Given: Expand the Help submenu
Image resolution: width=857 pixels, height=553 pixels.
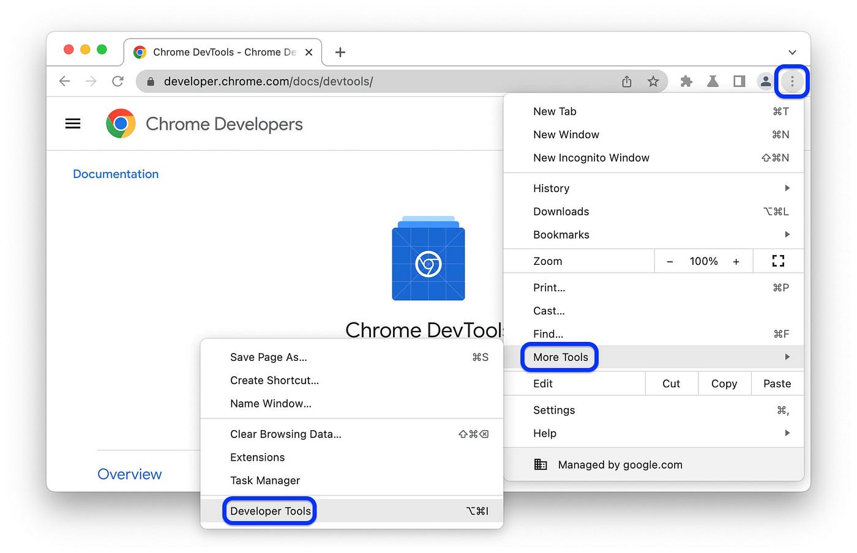Looking at the screenshot, I should click(x=653, y=433).
